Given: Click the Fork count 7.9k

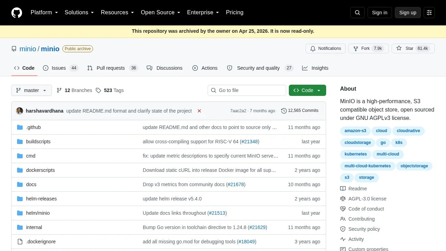Looking at the screenshot, I should (x=378, y=48).
